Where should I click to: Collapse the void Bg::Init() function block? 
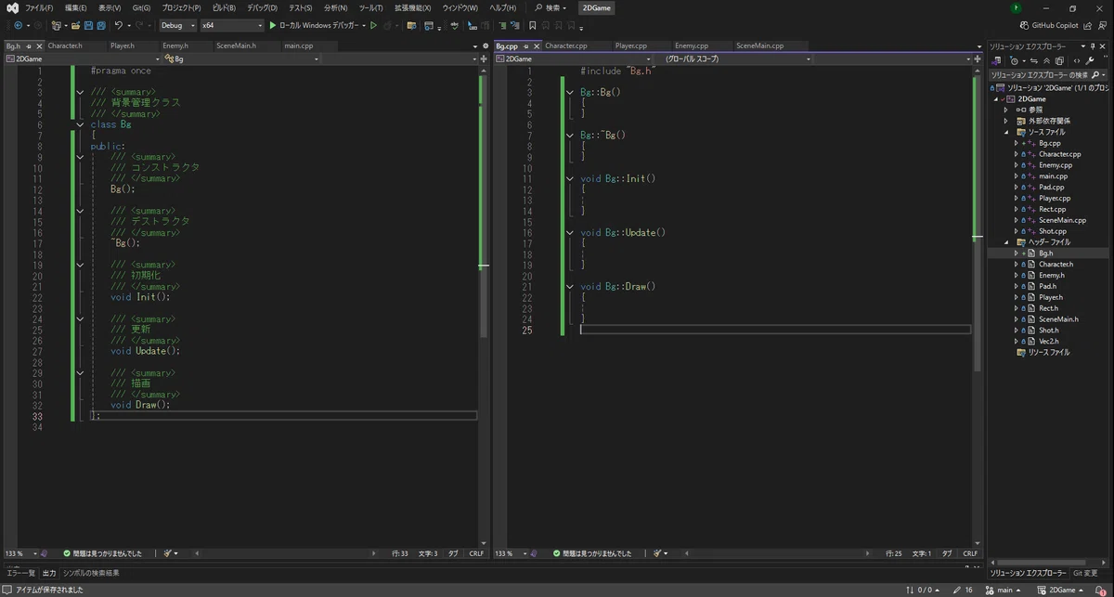[x=570, y=178]
